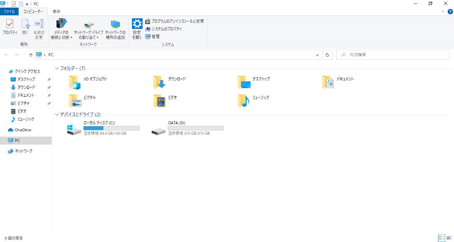
Task: Open デスクトップ in the navigation pane
Action: pos(23,79)
